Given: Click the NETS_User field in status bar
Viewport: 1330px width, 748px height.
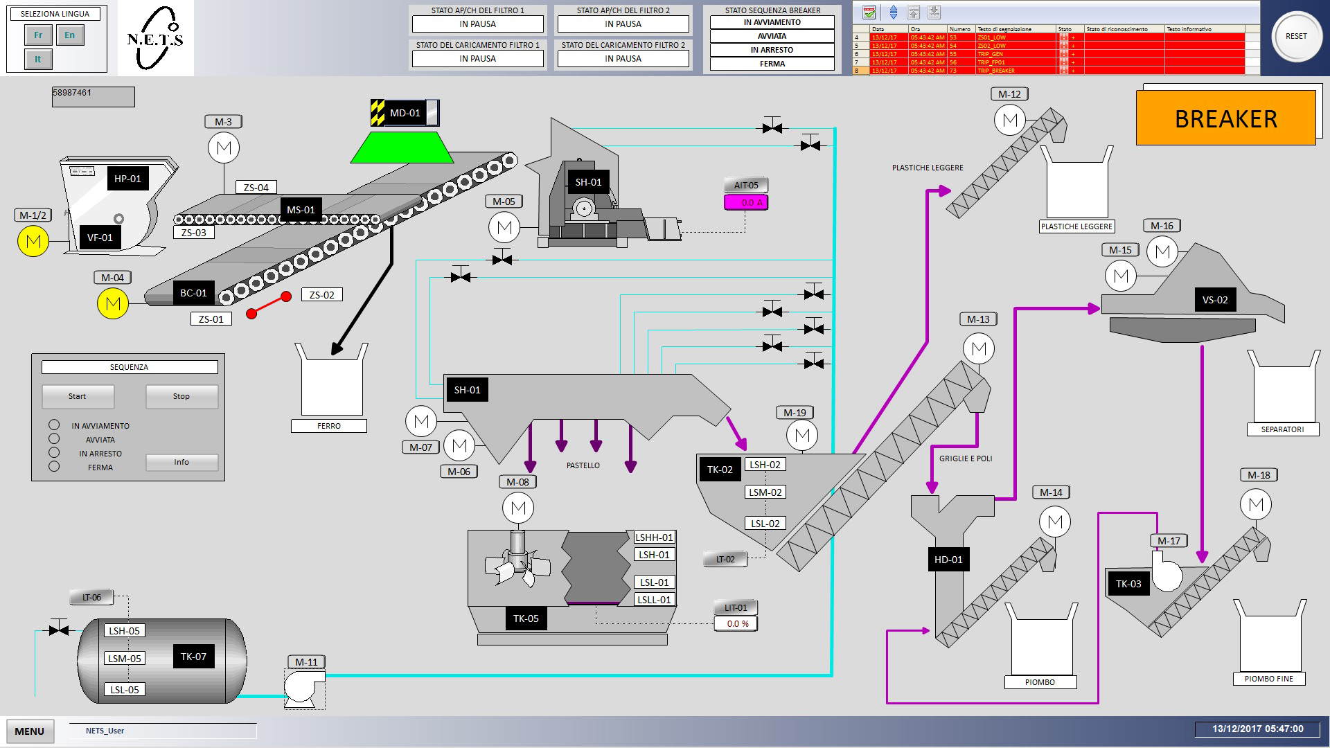Looking at the screenshot, I should point(163,731).
